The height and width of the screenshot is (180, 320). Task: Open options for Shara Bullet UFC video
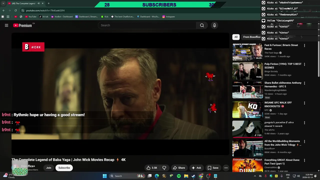tap(304, 83)
